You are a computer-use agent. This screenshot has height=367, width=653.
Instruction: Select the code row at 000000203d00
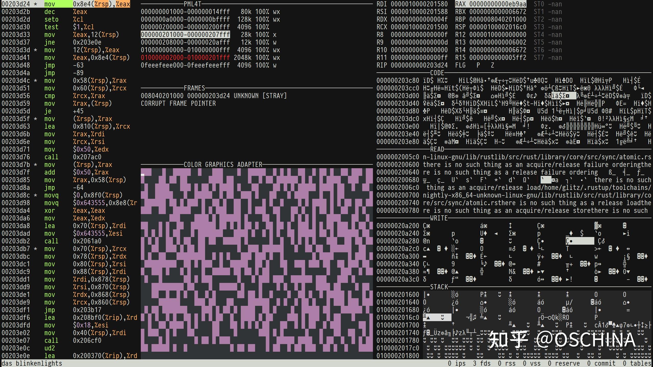[514, 96]
